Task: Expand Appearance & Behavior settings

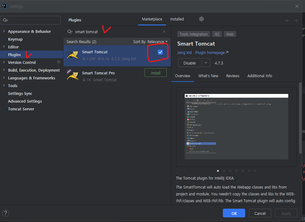Action: [x=4, y=31]
